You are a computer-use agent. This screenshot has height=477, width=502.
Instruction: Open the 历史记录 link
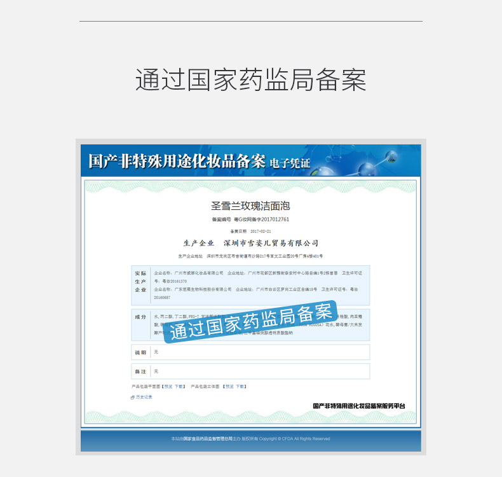click(144, 397)
